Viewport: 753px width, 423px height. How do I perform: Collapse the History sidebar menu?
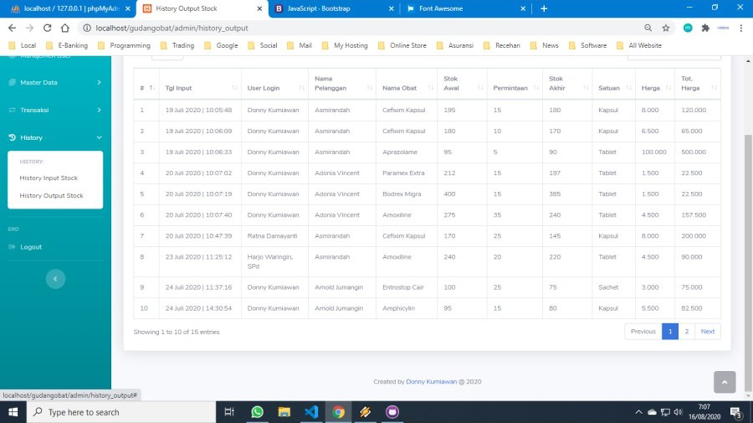coord(55,138)
